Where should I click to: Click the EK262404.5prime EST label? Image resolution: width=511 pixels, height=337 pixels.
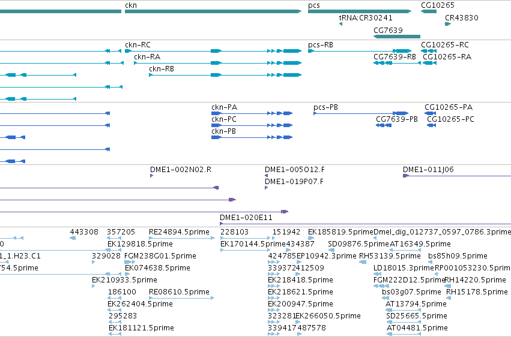point(140,305)
